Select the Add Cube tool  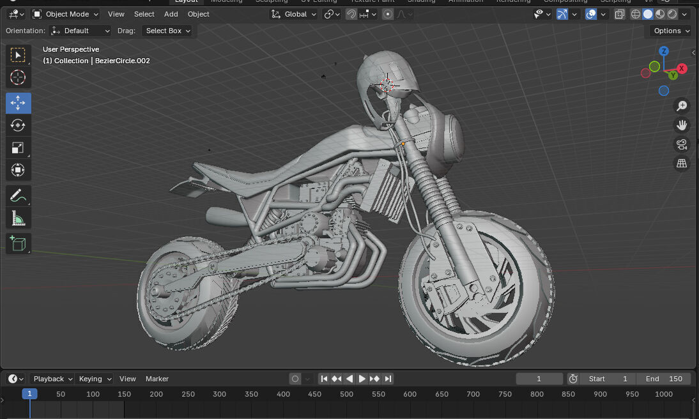click(x=18, y=243)
